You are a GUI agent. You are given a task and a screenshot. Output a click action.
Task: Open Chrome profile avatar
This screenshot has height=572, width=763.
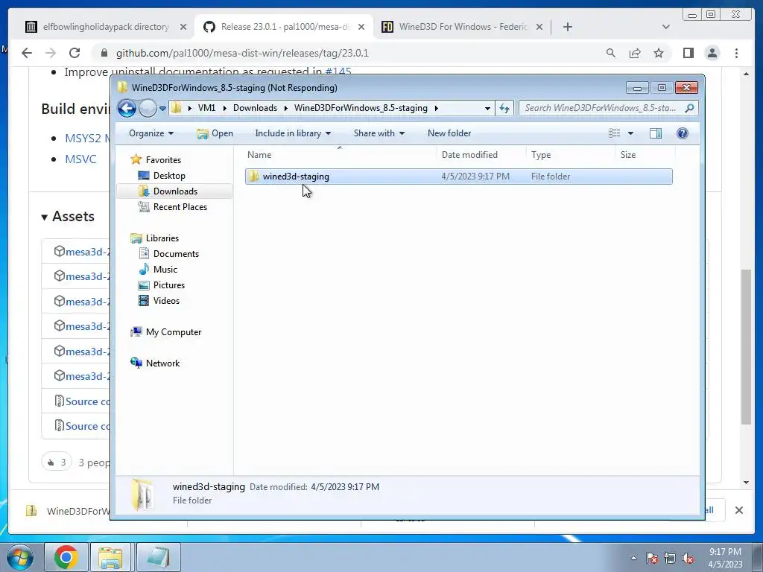(x=712, y=53)
